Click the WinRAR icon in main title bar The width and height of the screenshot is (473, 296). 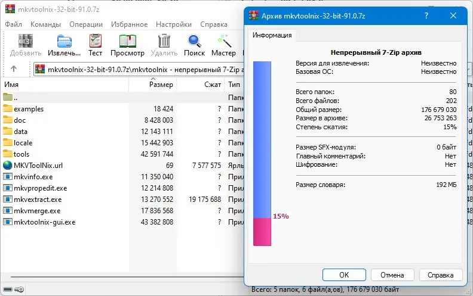[x=10, y=8]
